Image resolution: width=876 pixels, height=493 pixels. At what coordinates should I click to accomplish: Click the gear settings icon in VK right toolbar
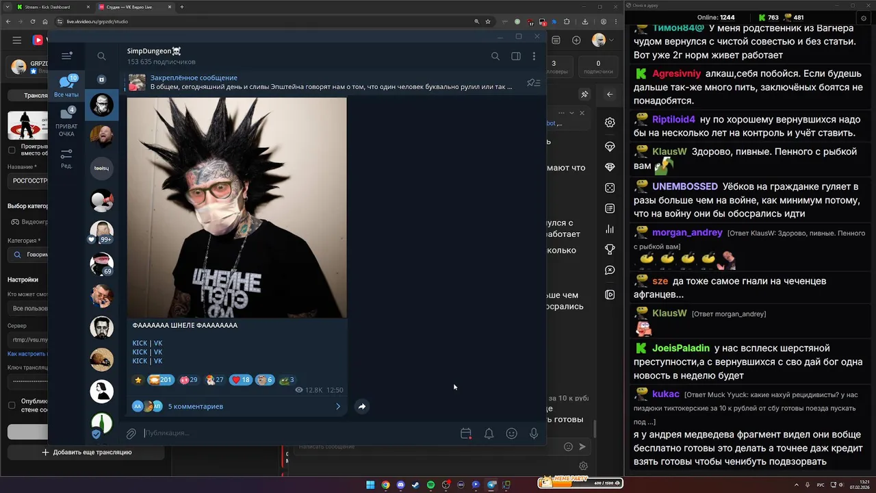pos(610,123)
